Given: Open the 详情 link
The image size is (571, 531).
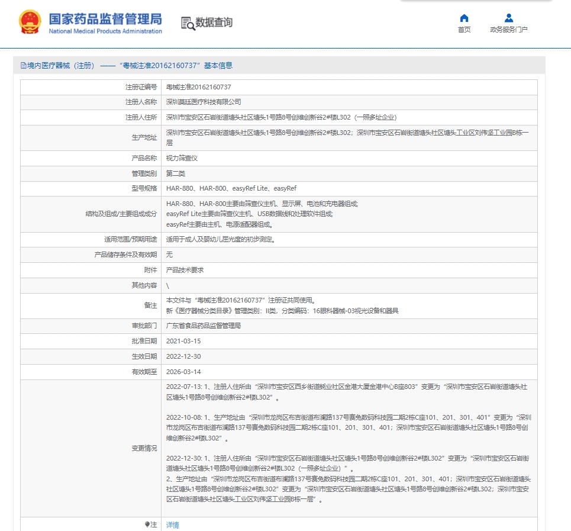Looking at the screenshot, I should pyautogui.click(x=173, y=525).
